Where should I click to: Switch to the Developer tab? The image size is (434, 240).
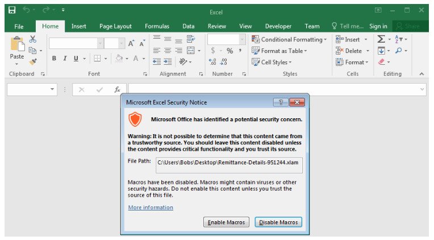278,26
